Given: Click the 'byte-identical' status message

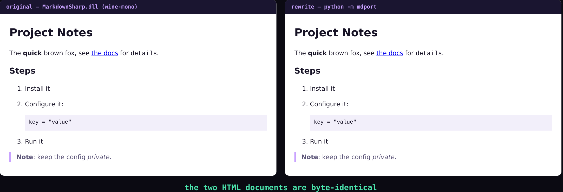Looking at the screenshot, I should point(281,187).
